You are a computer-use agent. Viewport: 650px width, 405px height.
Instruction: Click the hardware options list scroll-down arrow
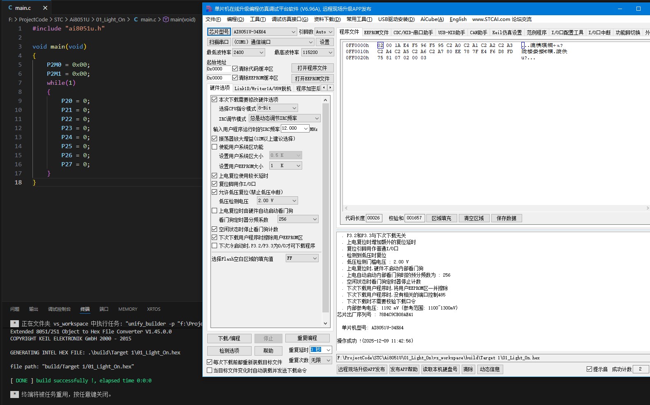click(326, 324)
